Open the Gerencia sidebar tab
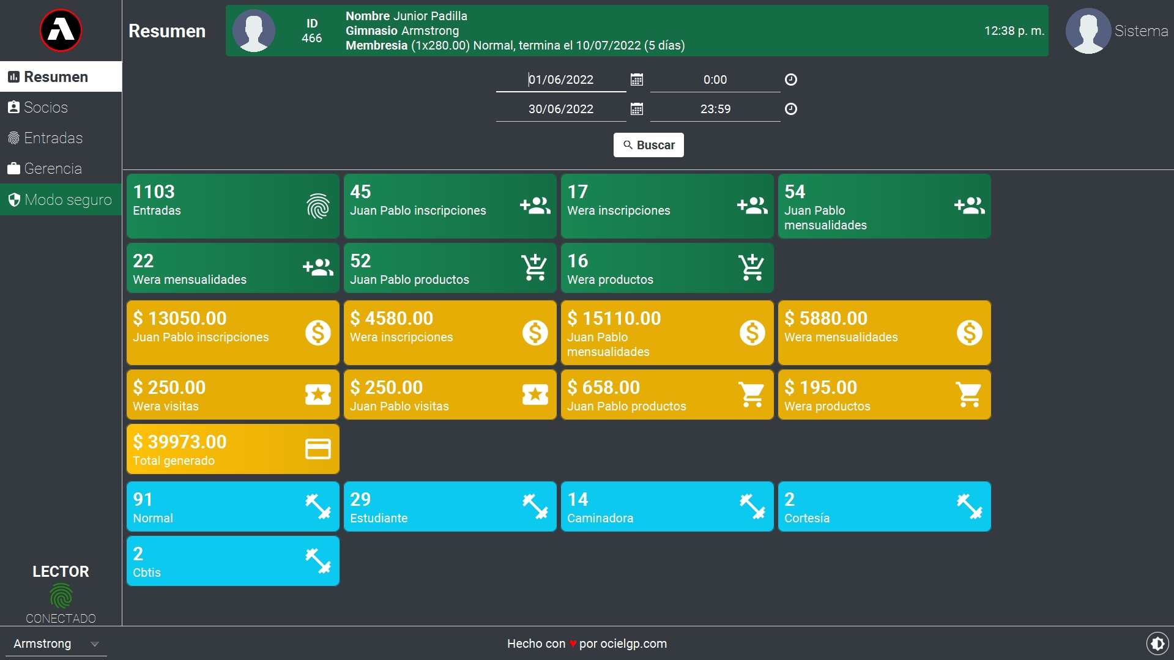The width and height of the screenshot is (1174, 660). pyautogui.click(x=61, y=168)
